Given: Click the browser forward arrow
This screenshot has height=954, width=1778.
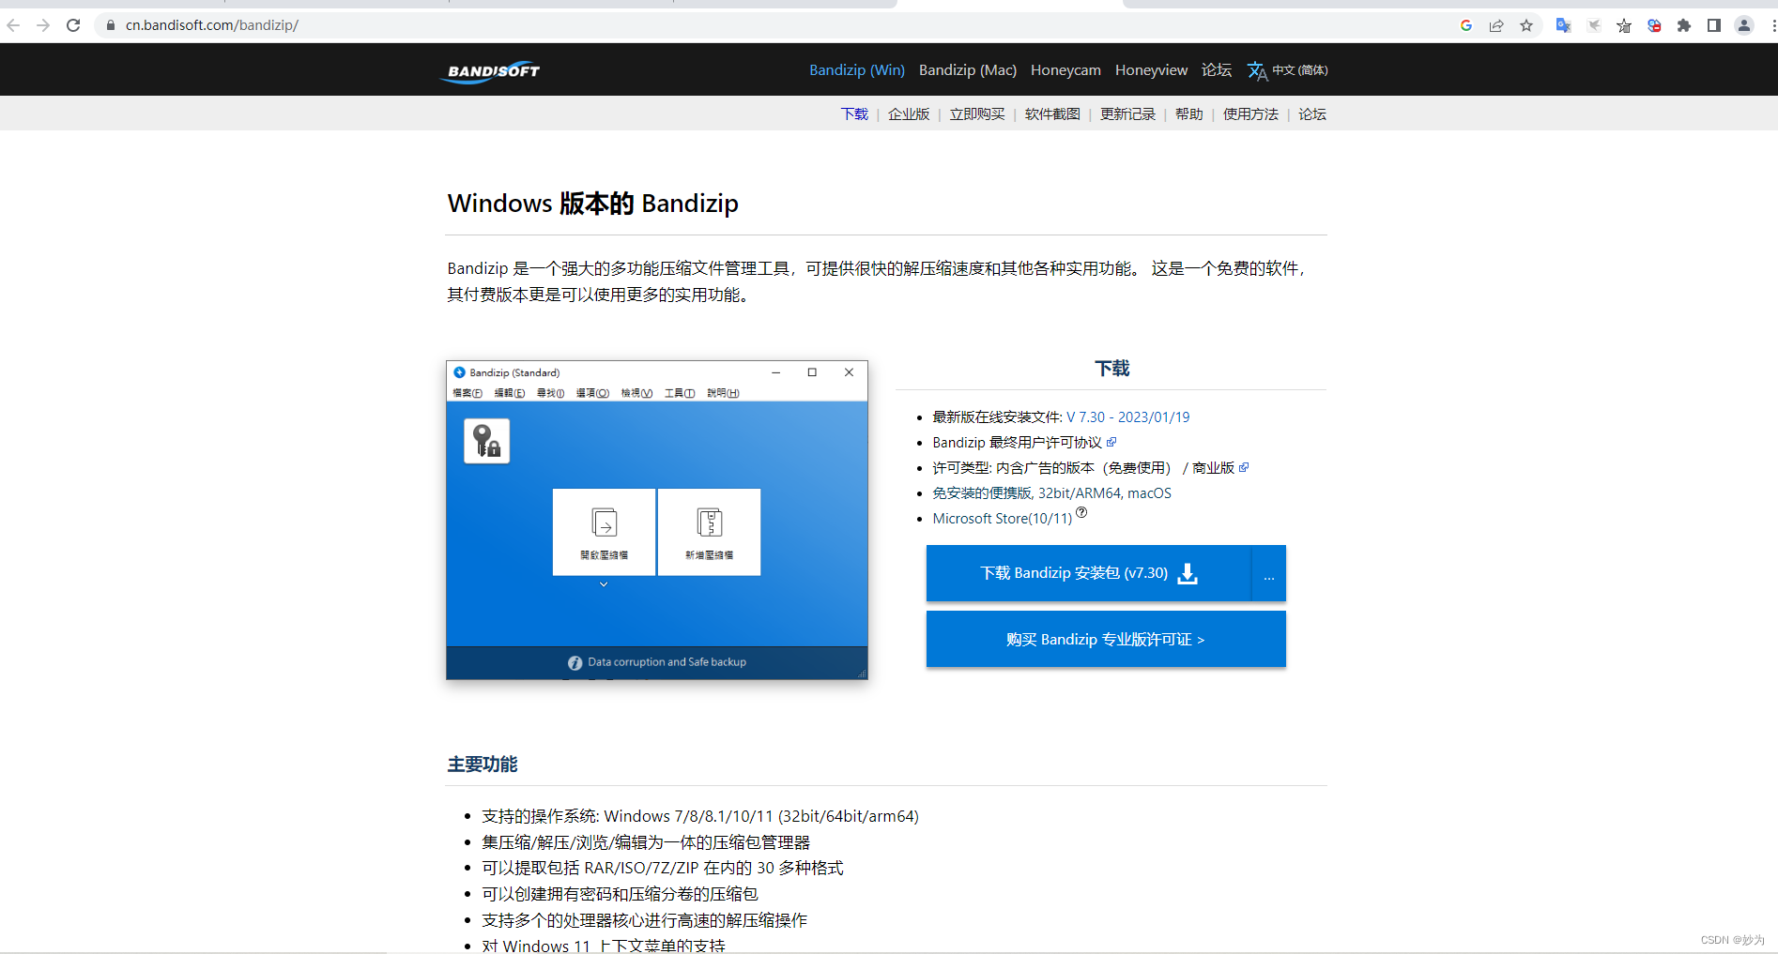Looking at the screenshot, I should [43, 25].
